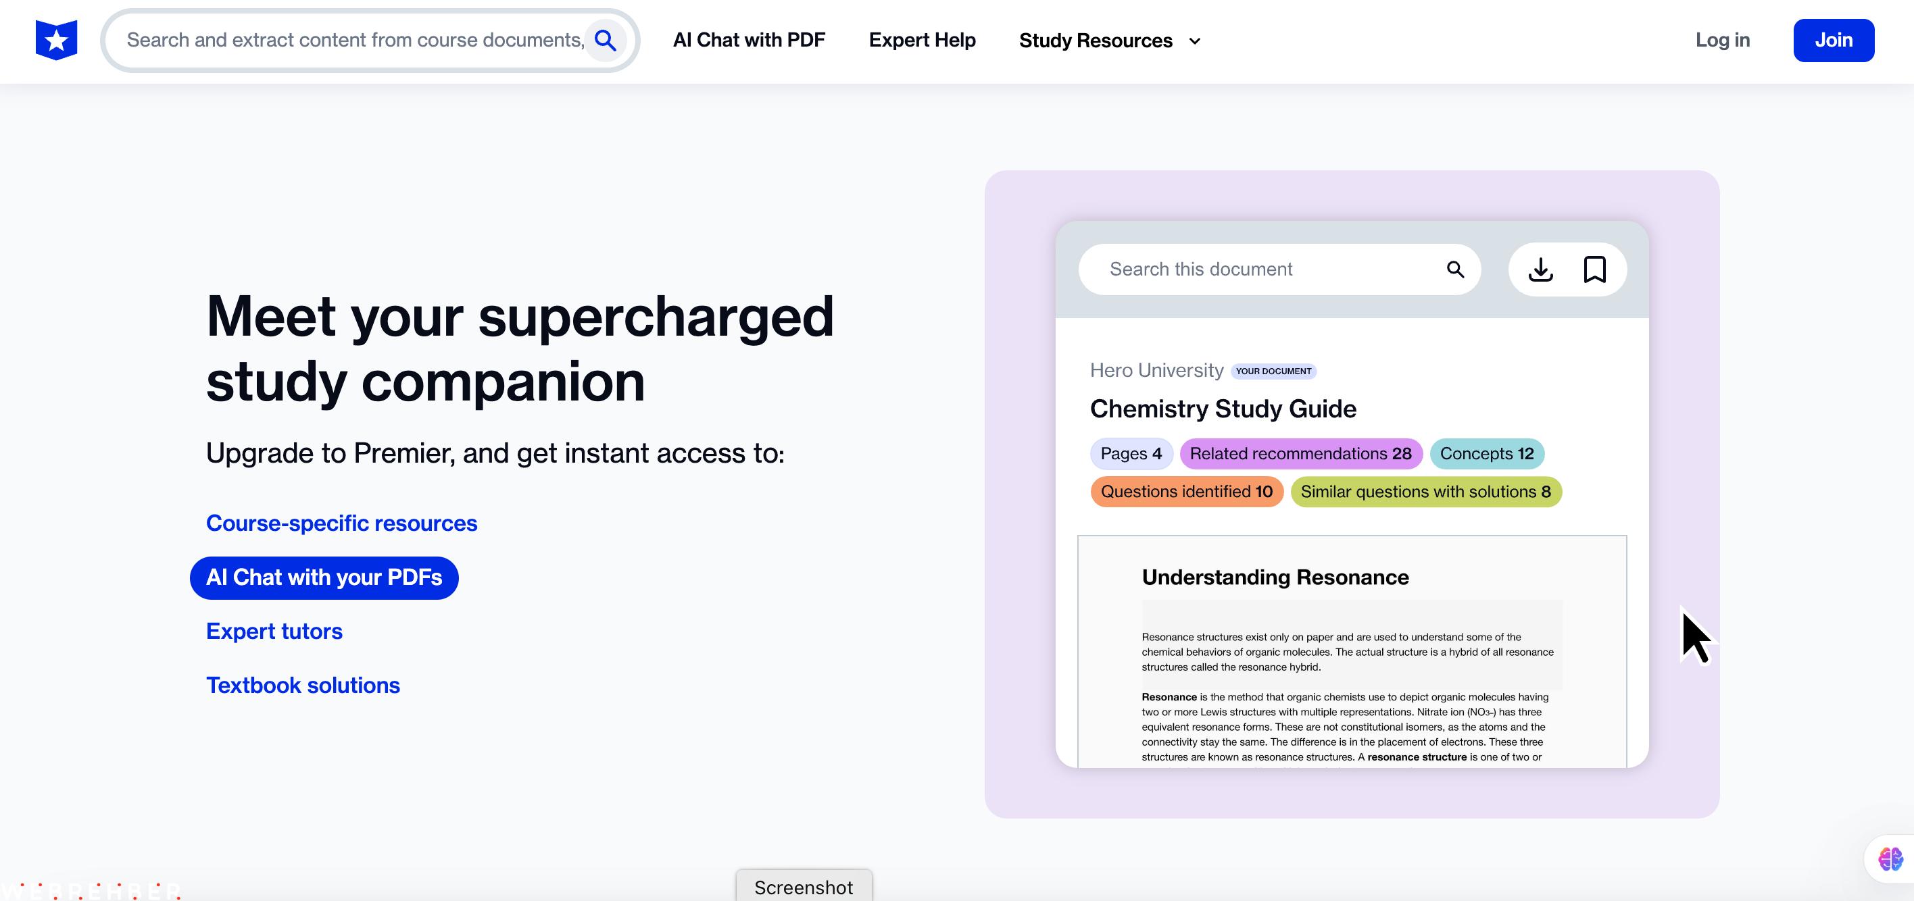This screenshot has width=1914, height=901.
Task: Click the Hero University label
Action: [x=1156, y=370]
